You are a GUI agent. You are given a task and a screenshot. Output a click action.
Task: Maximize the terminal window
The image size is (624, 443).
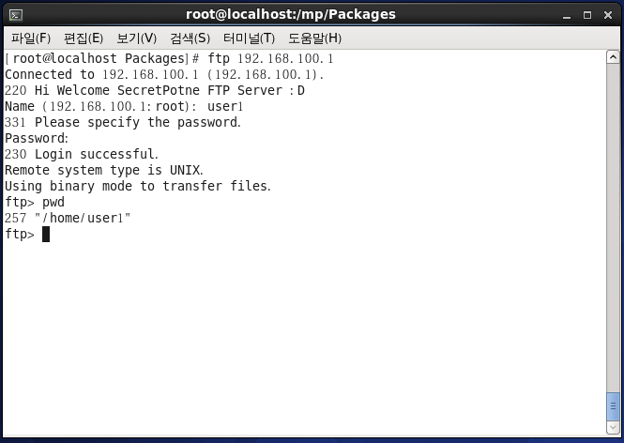coord(587,15)
